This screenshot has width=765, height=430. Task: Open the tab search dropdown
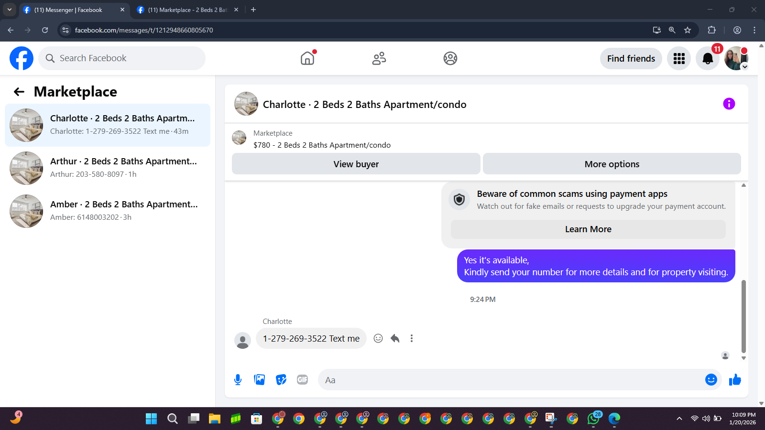(9, 10)
